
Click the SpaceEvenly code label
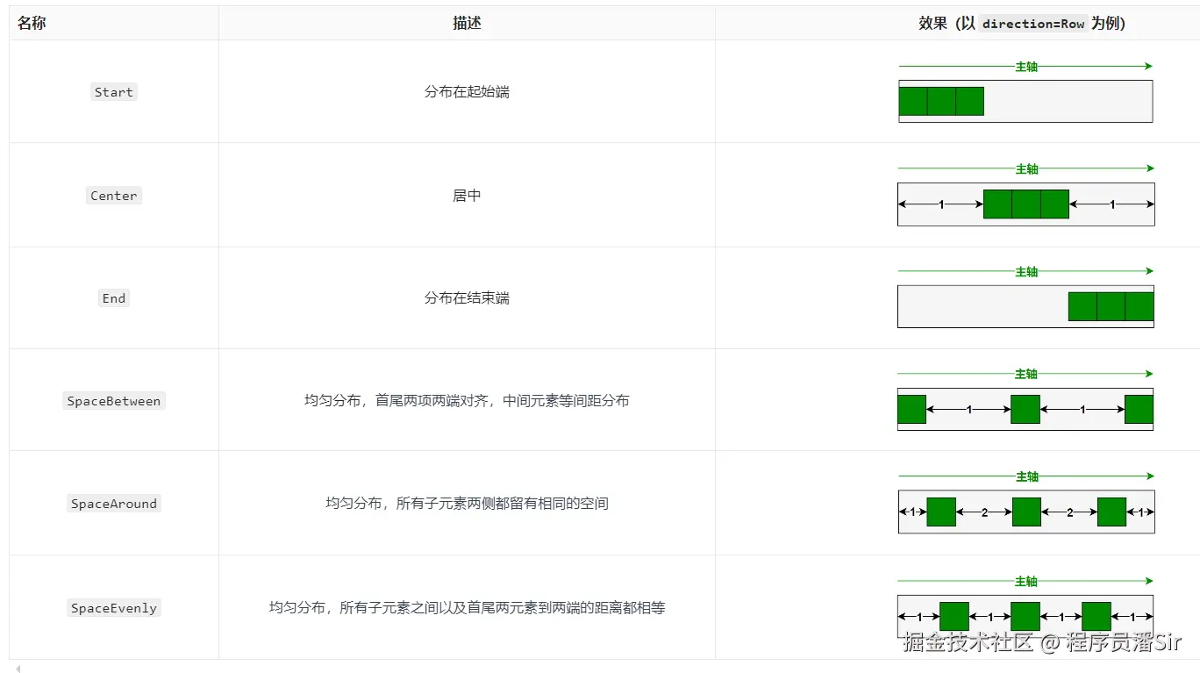pyautogui.click(x=113, y=607)
